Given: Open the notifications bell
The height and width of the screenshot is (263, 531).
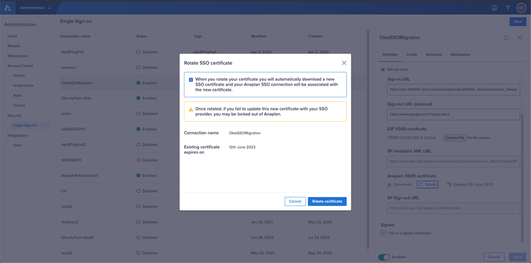Looking at the screenshot, I should (x=494, y=8).
